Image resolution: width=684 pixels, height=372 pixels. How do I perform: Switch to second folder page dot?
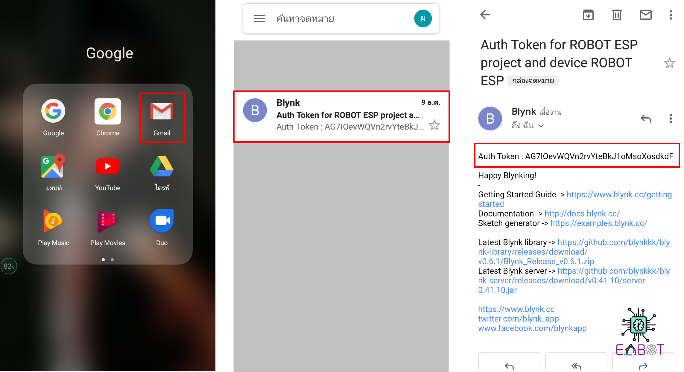click(x=112, y=260)
